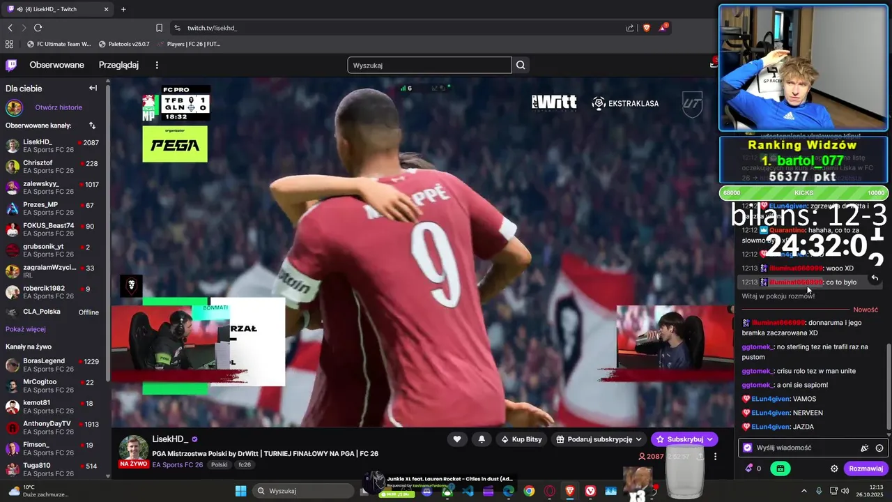
Task: Click the share stream icon
Action: pos(700,457)
